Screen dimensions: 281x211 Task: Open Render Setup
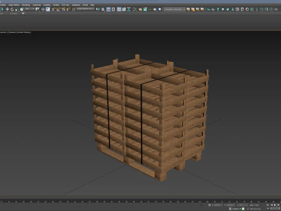click(x=140, y=9)
